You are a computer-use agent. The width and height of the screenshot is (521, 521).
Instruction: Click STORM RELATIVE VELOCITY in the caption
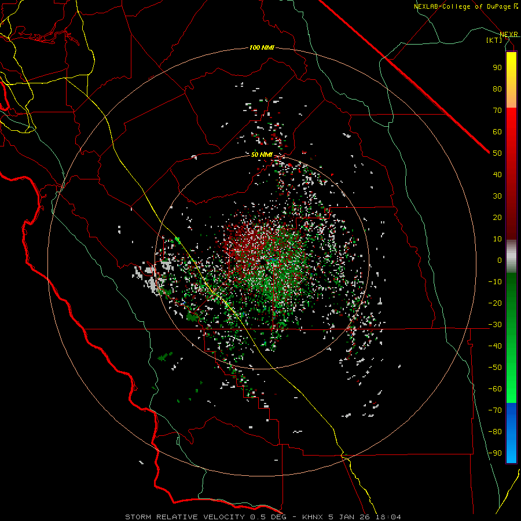185,517
